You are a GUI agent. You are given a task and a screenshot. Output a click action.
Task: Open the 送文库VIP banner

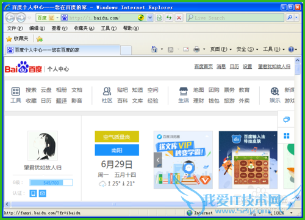183,160
